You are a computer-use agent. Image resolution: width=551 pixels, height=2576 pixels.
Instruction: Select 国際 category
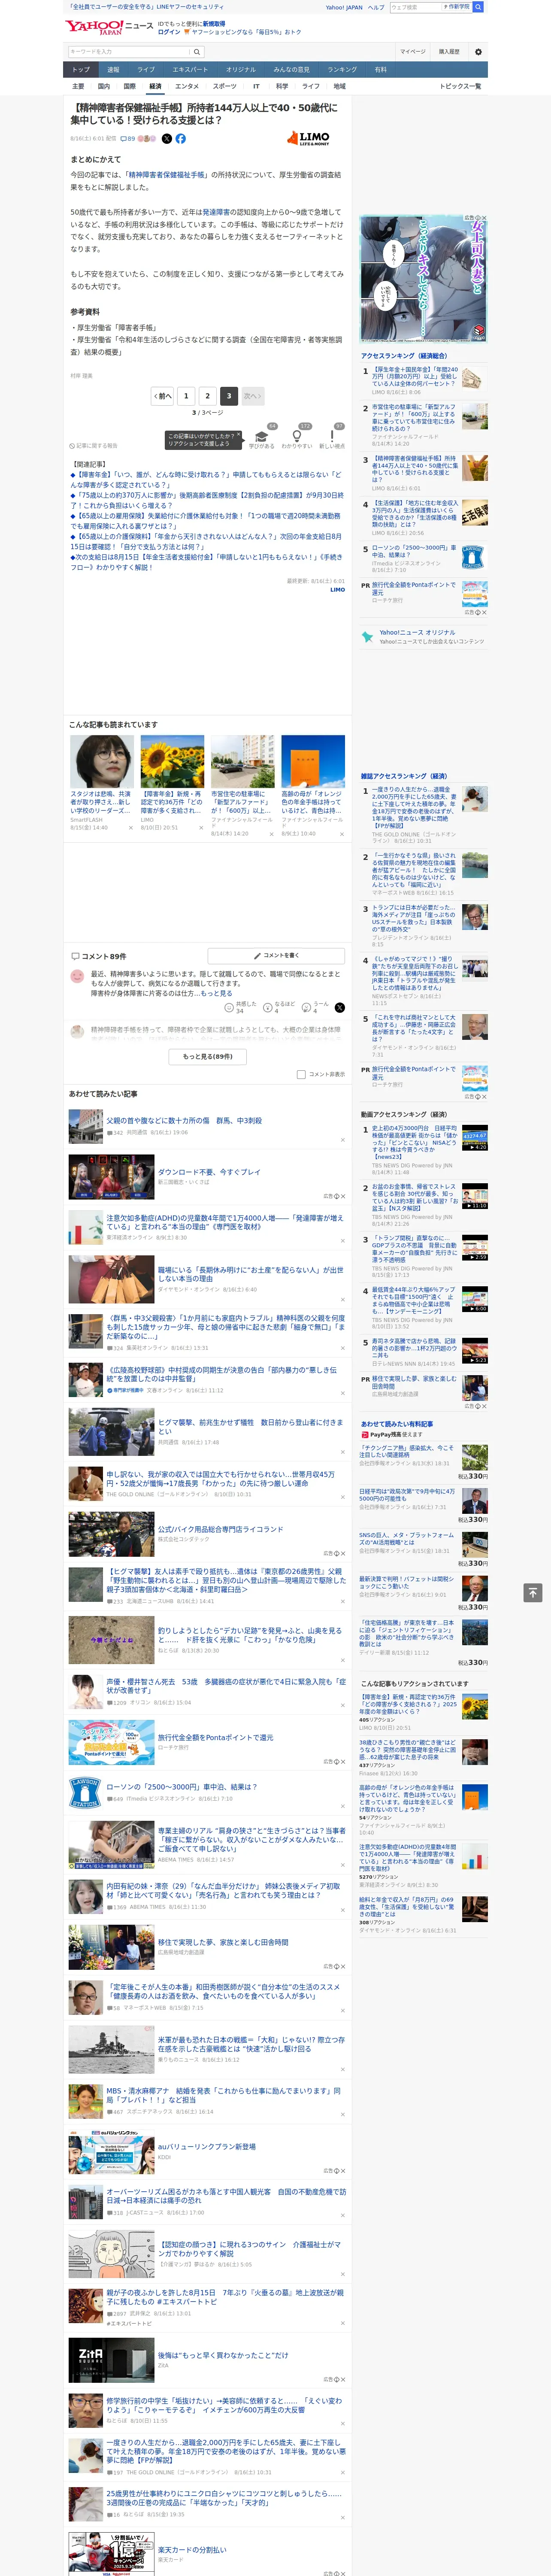point(129,86)
